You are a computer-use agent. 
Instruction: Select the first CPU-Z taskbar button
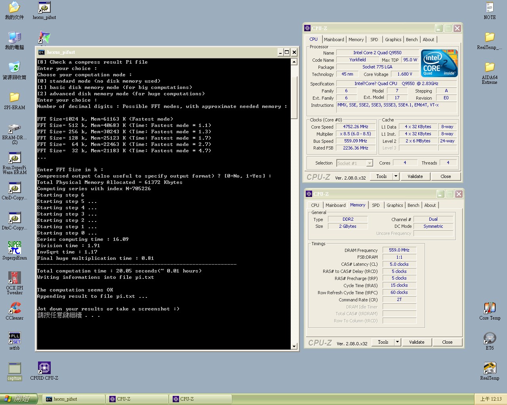tap(137, 399)
